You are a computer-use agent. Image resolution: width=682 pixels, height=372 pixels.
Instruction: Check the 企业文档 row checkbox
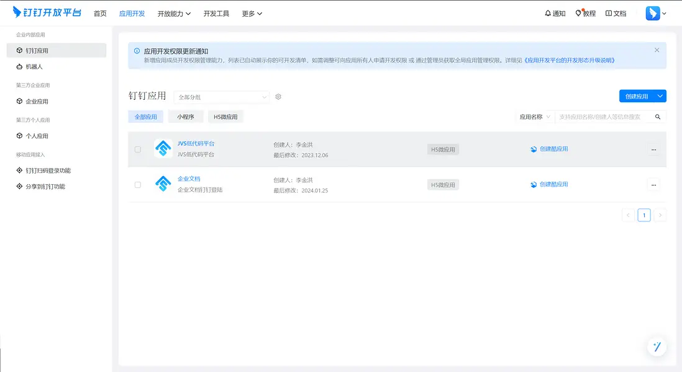(x=138, y=184)
